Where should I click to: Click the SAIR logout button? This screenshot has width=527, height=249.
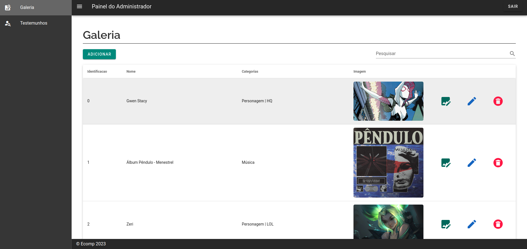tap(513, 6)
